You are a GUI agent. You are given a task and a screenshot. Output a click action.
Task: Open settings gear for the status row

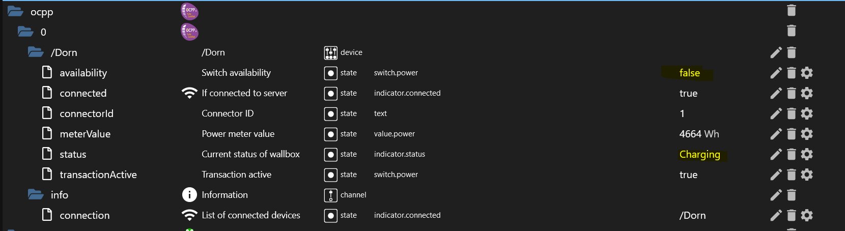pos(807,154)
